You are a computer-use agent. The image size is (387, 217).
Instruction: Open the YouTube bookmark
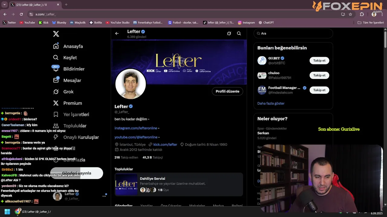27,23
